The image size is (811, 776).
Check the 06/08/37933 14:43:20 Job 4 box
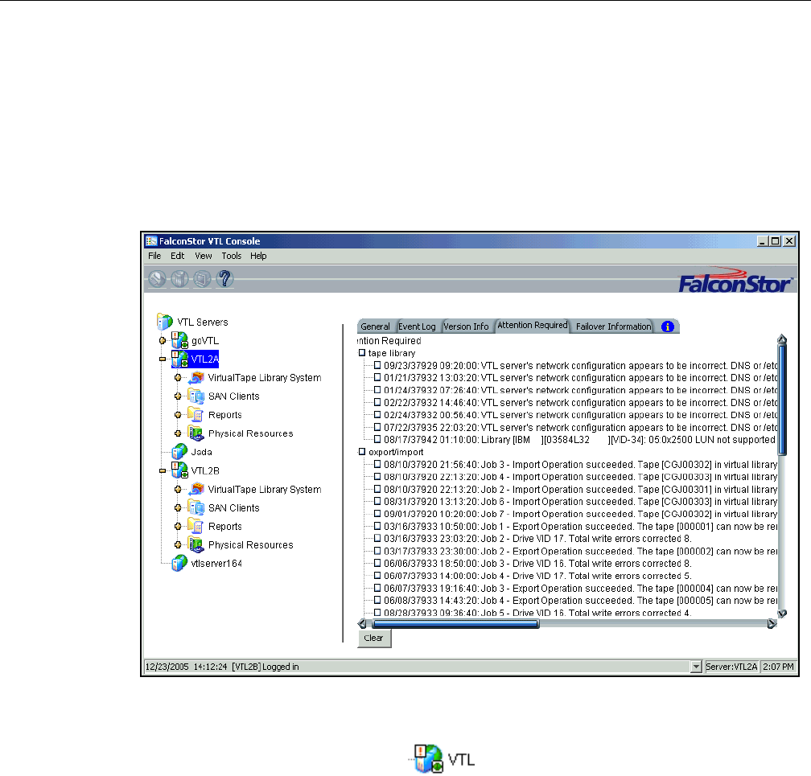point(377,601)
